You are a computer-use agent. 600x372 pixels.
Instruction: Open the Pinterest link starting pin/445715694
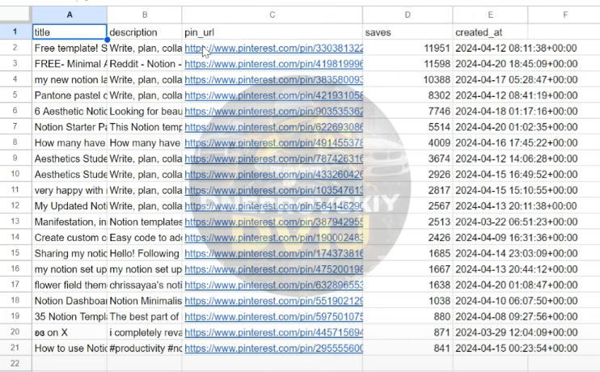273,332
